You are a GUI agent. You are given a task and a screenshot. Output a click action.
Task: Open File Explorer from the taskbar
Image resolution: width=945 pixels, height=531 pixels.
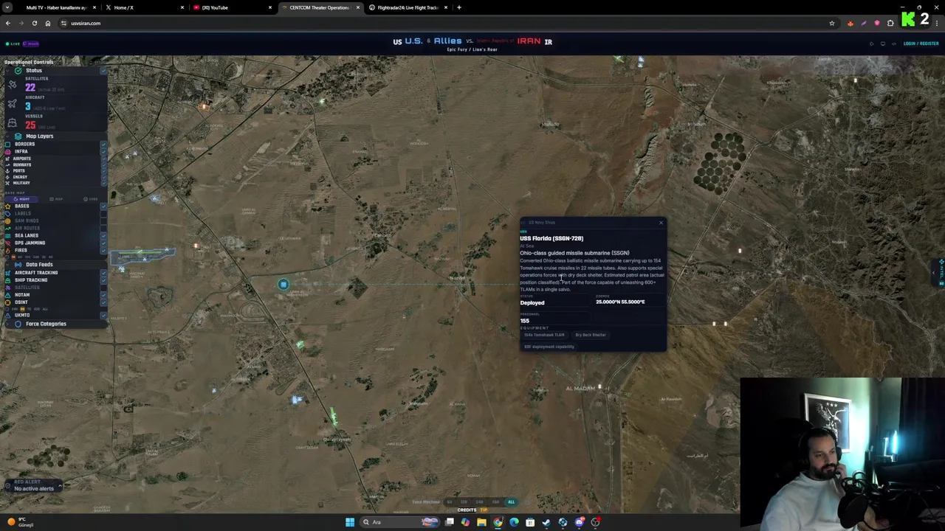click(481, 522)
